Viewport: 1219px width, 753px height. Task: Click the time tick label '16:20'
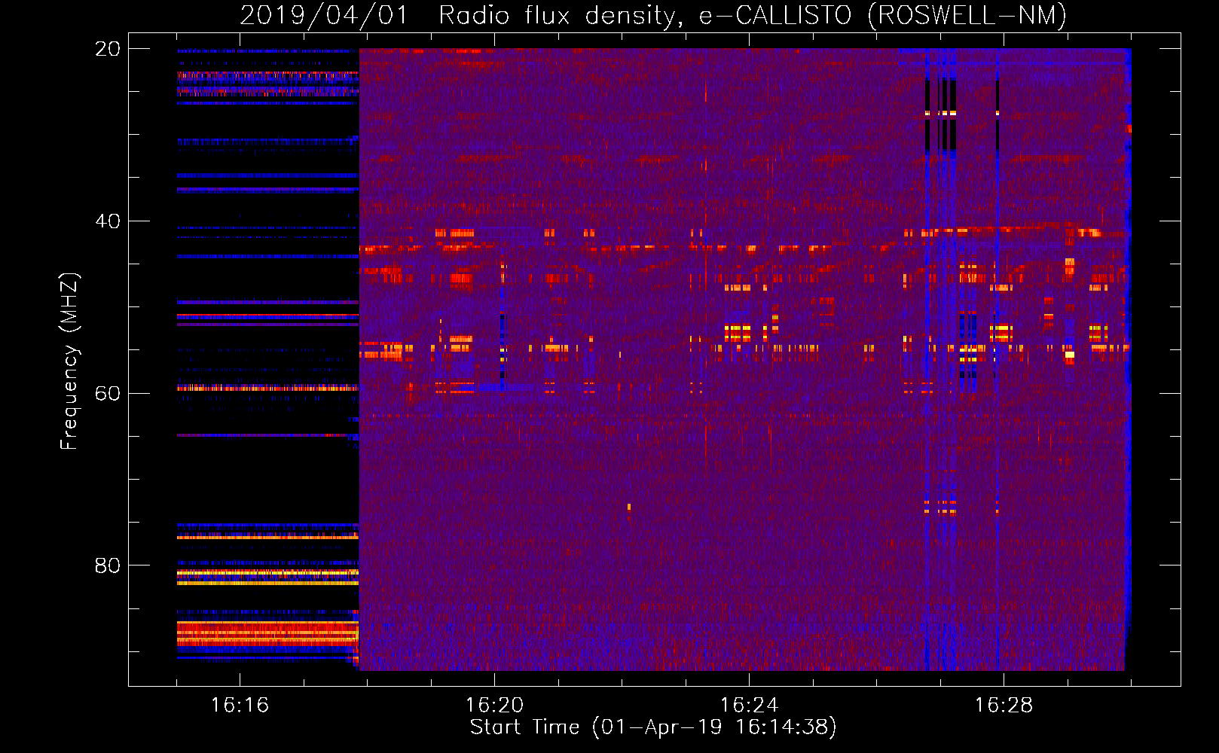point(494,705)
